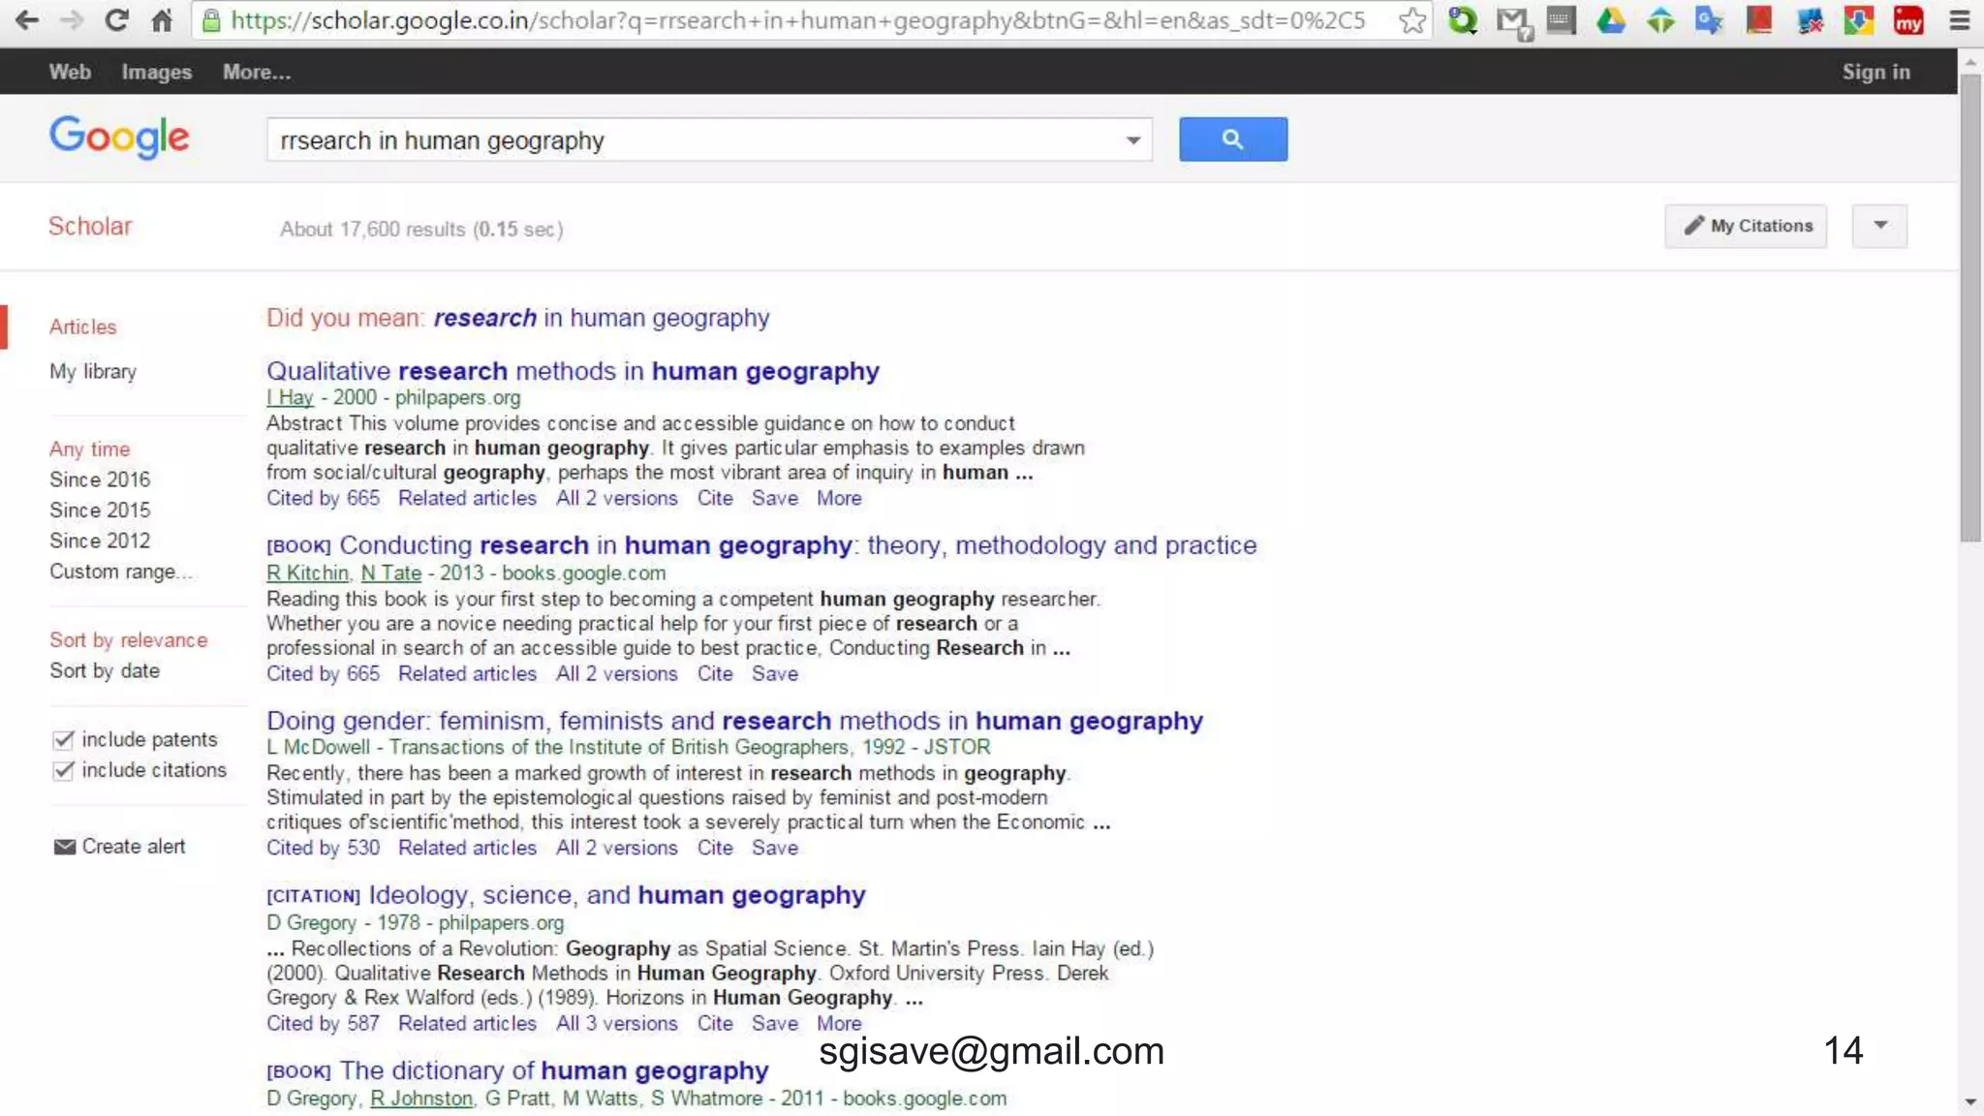Uncheck include citations checkbox
Screen dimensions: 1984x1116
[63, 770]
